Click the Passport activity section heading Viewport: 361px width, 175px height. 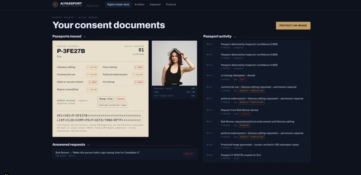pyautogui.click(x=217, y=36)
